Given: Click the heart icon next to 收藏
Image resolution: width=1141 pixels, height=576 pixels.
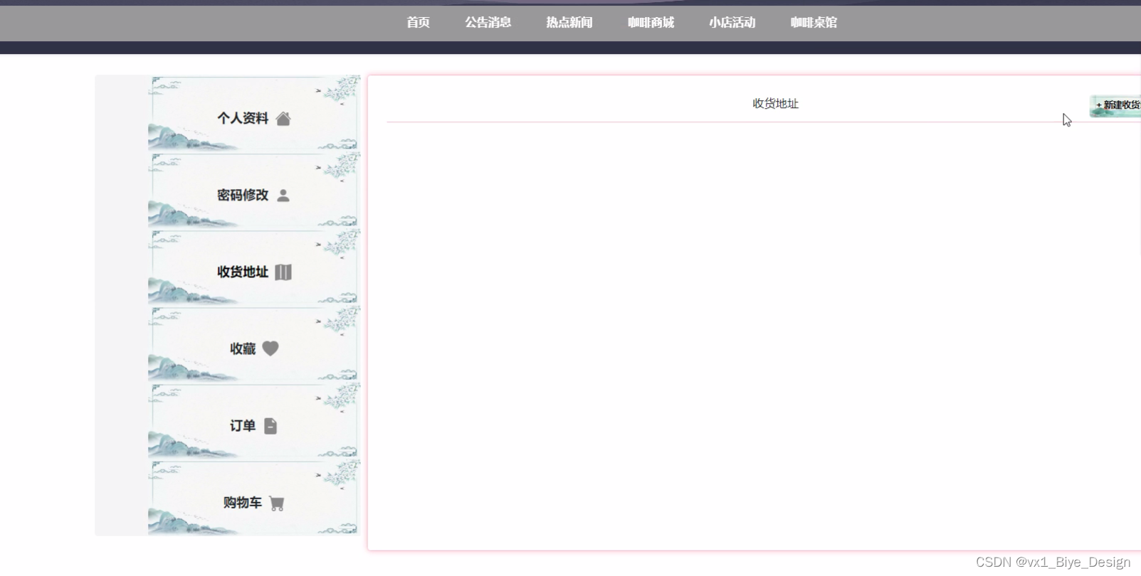Looking at the screenshot, I should (x=270, y=348).
